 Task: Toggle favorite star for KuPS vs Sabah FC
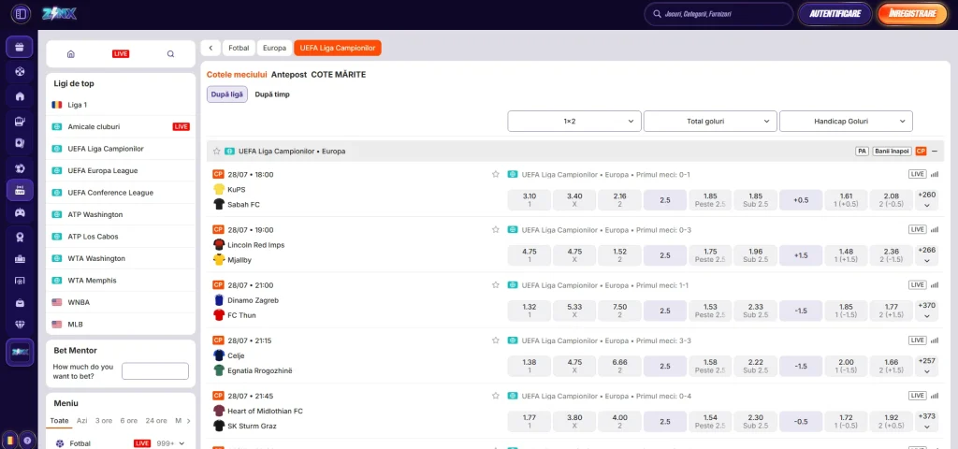click(x=496, y=174)
